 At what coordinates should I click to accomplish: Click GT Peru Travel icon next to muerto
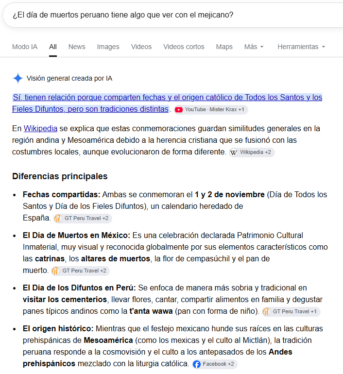(55, 271)
